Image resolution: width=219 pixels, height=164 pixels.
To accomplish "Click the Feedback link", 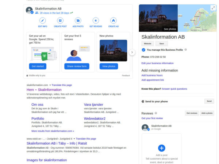I will point(126,75).
